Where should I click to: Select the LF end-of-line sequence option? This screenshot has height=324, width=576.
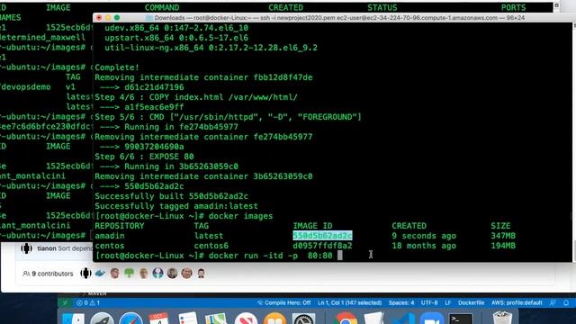click(448, 303)
